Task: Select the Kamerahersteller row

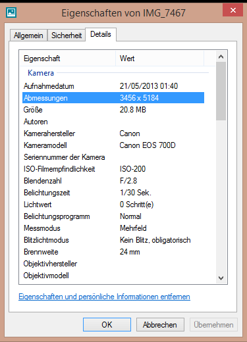Action: 113,134
